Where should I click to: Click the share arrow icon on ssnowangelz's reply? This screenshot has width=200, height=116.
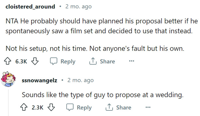click(x=109, y=107)
